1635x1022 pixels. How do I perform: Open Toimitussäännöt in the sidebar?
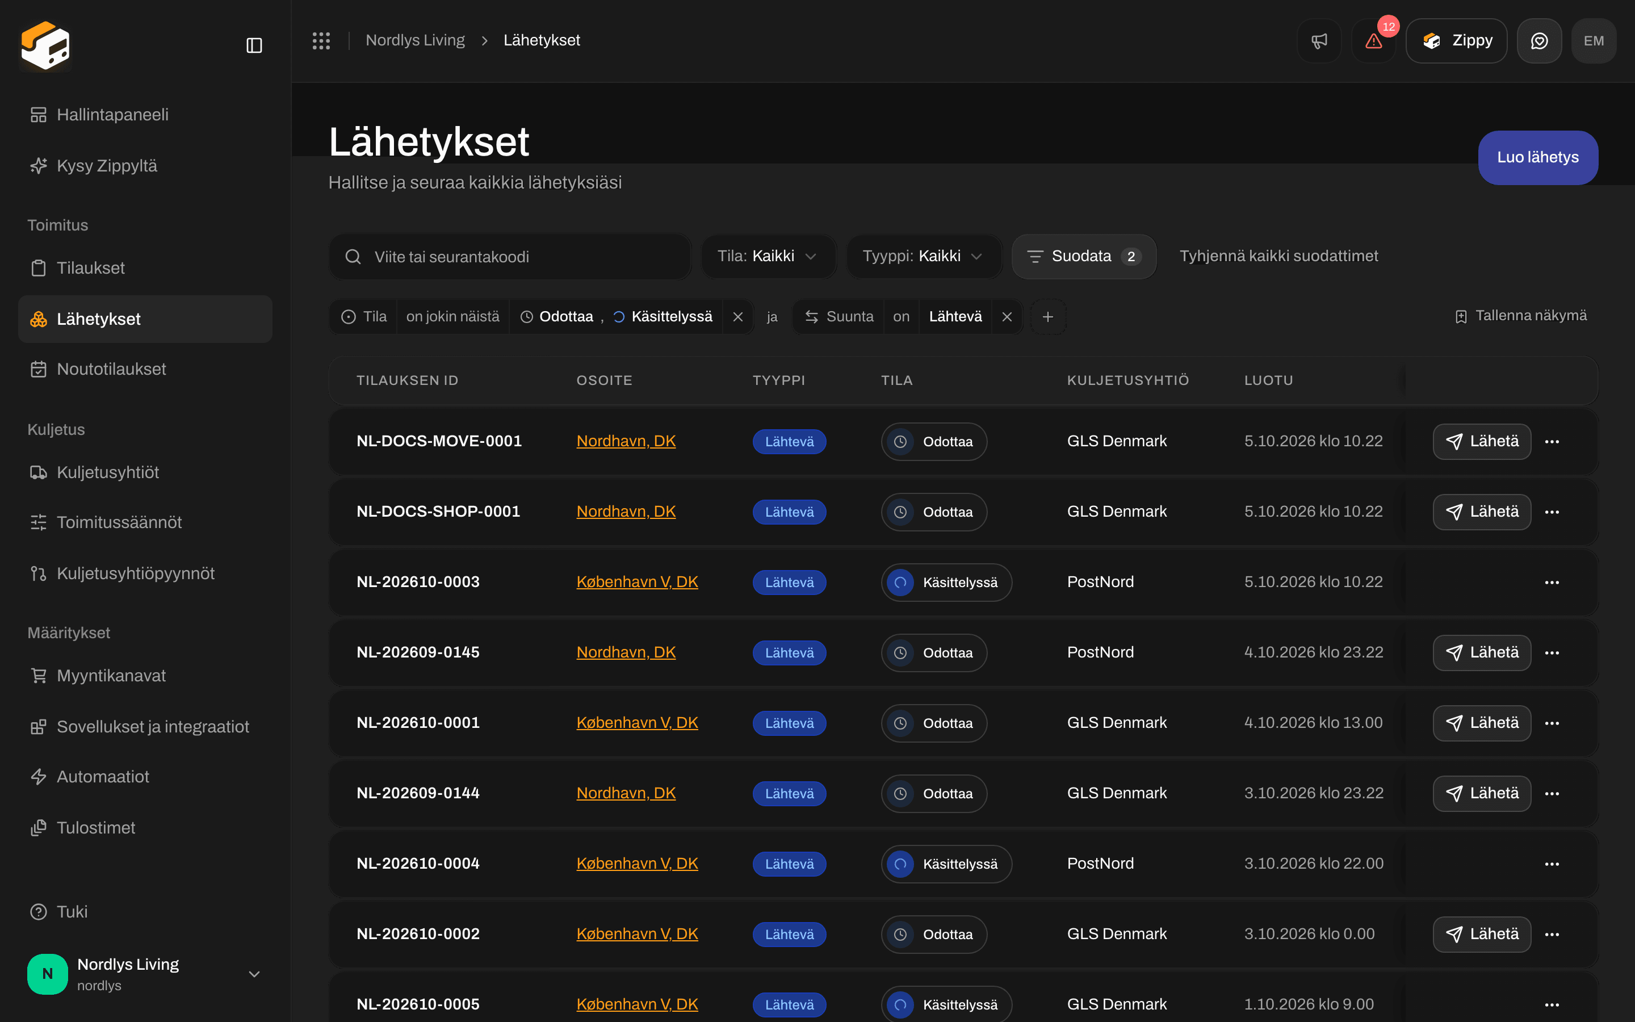pos(145,522)
